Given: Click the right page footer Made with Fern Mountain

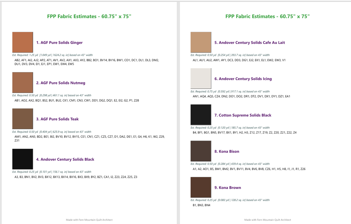Looking at the screenshot, I should coord(268,220).
